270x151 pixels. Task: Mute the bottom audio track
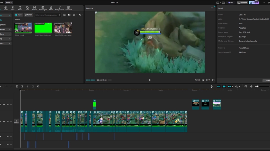(8, 145)
